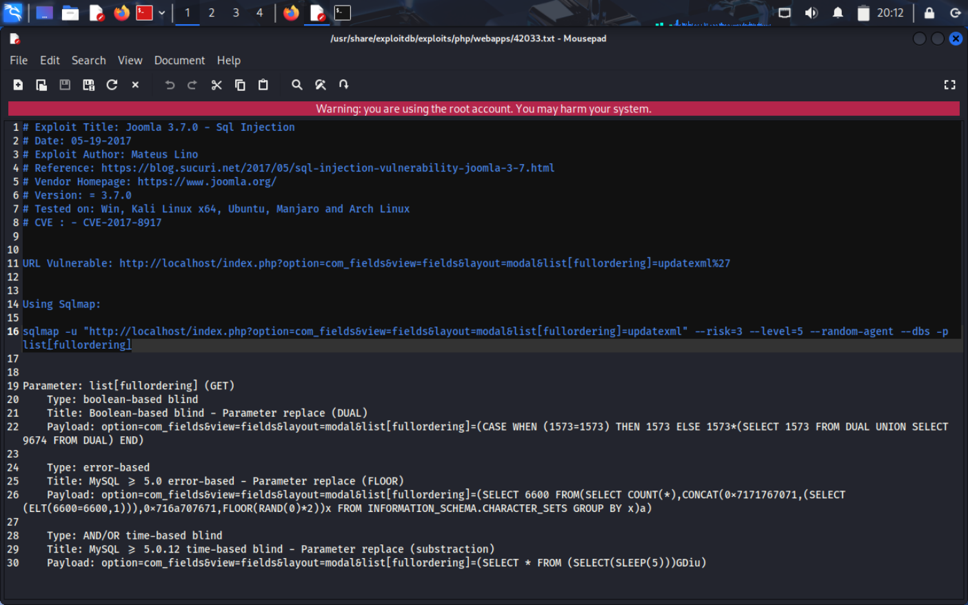Redo the last undone edit
Screen dimensions: 968x605
point(192,85)
